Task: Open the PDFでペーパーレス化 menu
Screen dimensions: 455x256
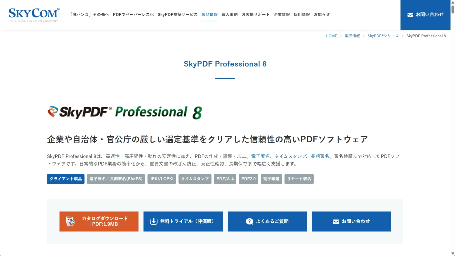Action: tap(133, 14)
